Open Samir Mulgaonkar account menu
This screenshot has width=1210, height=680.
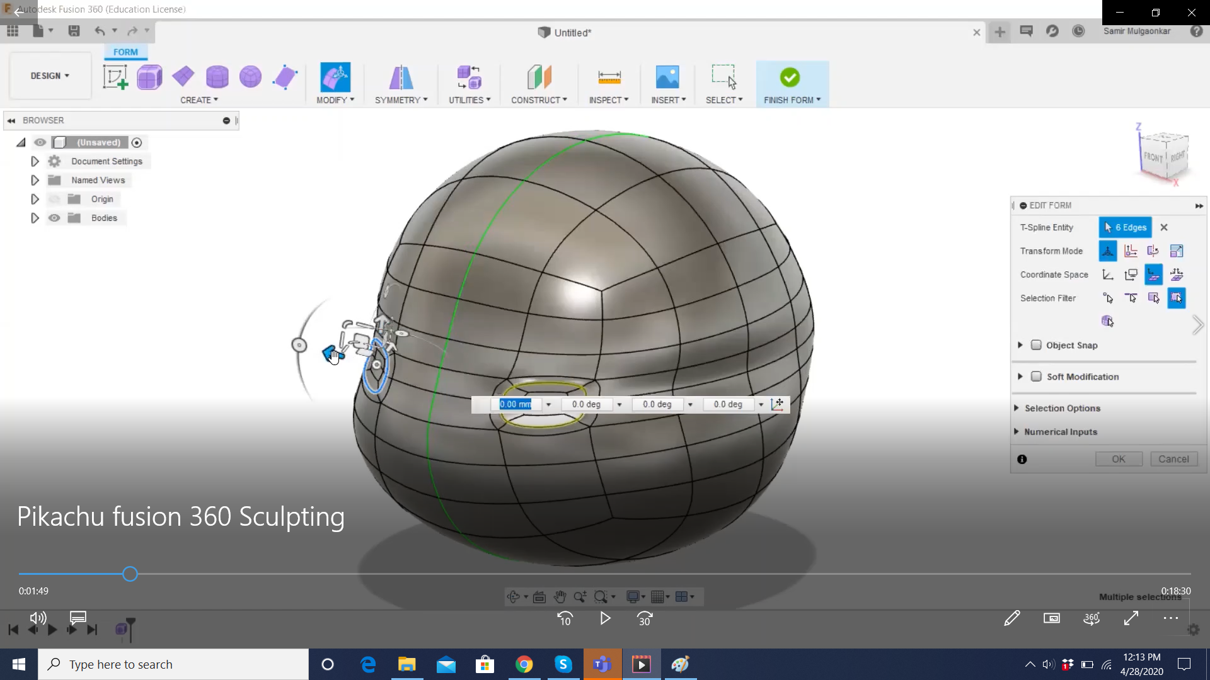click(x=1137, y=31)
